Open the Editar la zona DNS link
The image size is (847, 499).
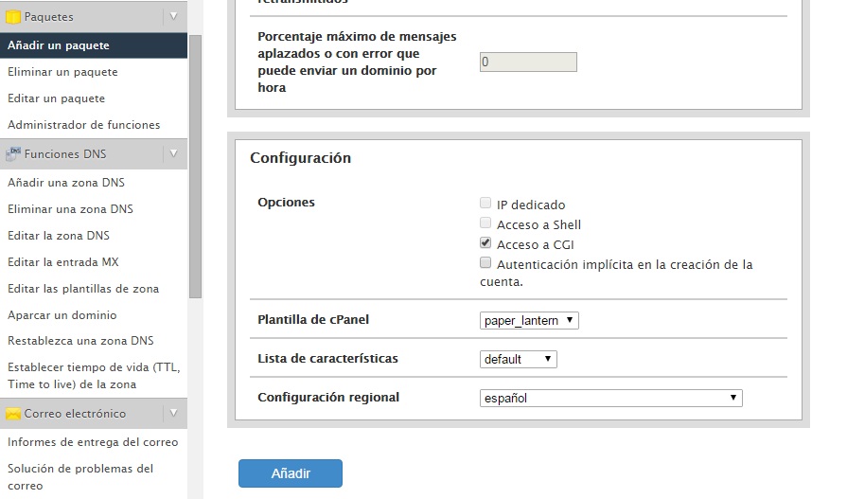point(59,236)
